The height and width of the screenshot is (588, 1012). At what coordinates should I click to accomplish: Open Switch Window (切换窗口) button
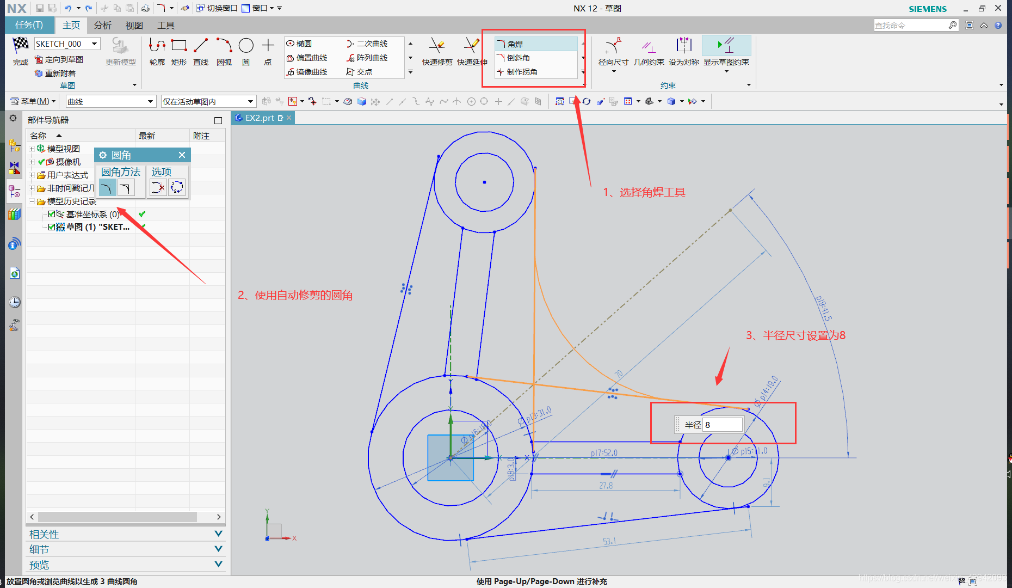tap(217, 8)
